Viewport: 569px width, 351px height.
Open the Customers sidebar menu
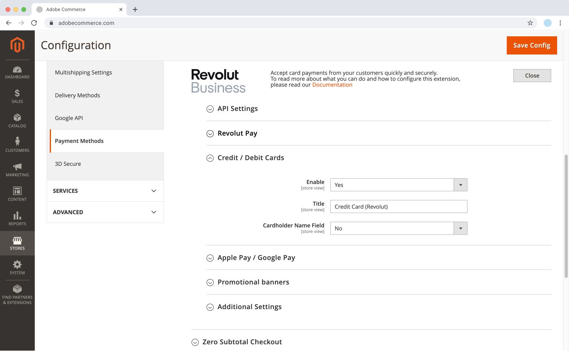click(x=17, y=146)
